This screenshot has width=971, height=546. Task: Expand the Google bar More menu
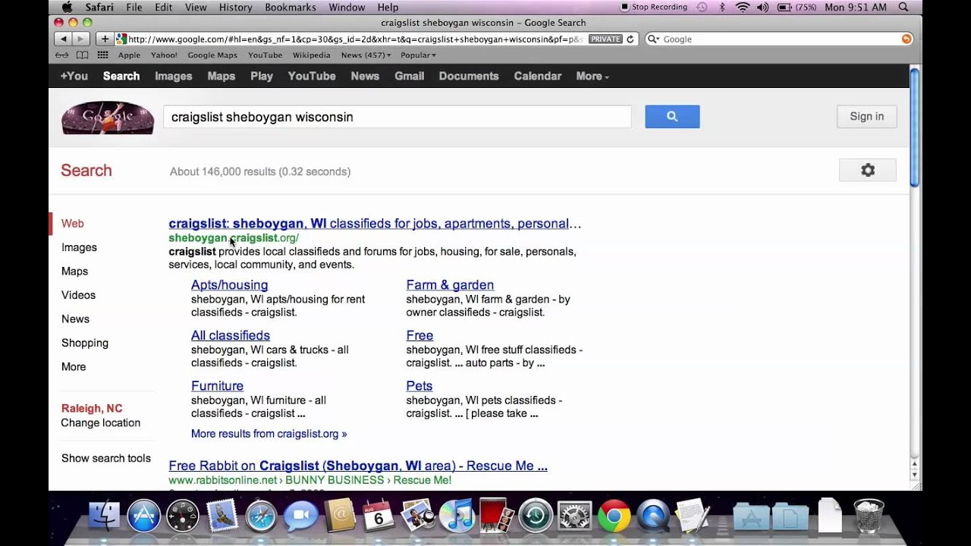(x=592, y=76)
